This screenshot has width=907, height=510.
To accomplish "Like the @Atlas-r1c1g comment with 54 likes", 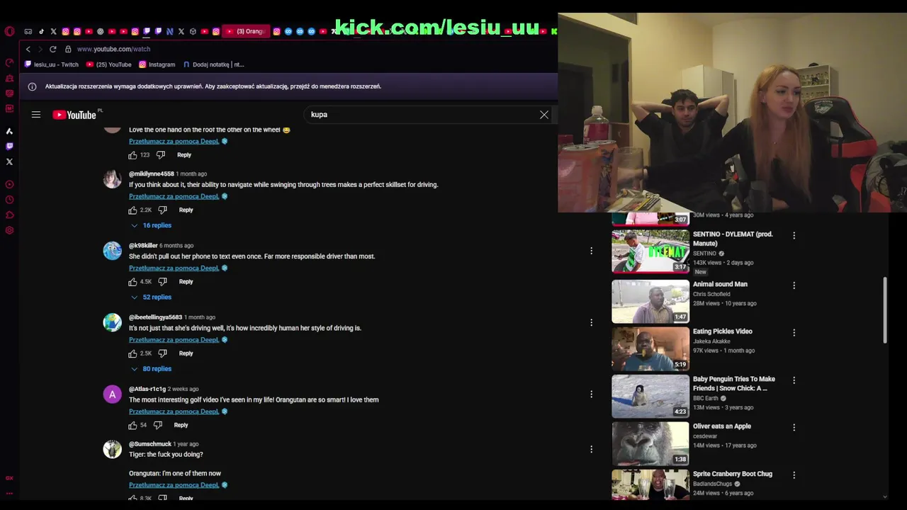I will 133,425.
